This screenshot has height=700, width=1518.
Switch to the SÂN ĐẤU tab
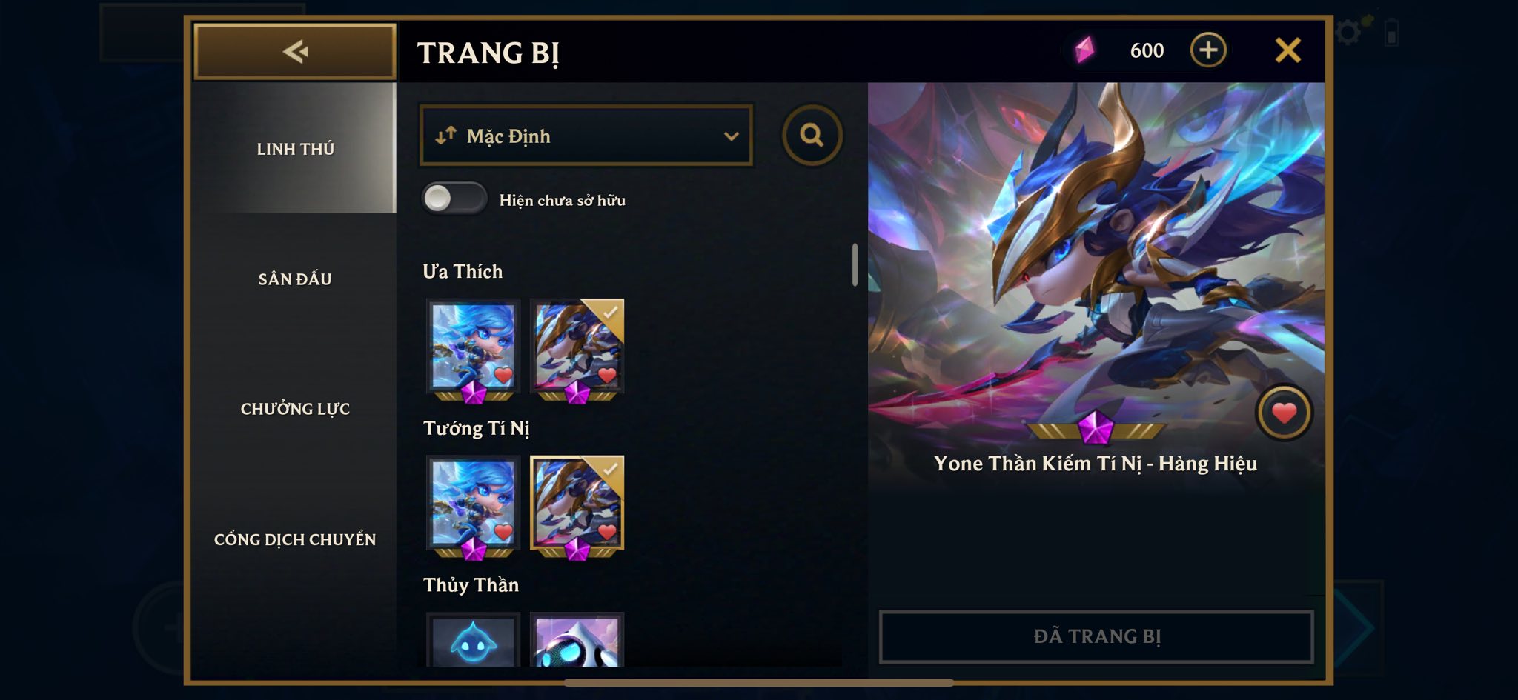[294, 279]
